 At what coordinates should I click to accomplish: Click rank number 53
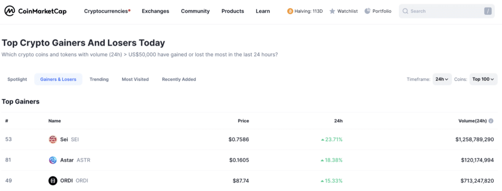pos(9,140)
